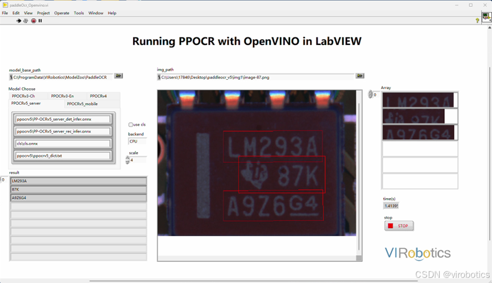Click the VIRobotics logo
This screenshot has height=283, width=492.
tap(418, 253)
